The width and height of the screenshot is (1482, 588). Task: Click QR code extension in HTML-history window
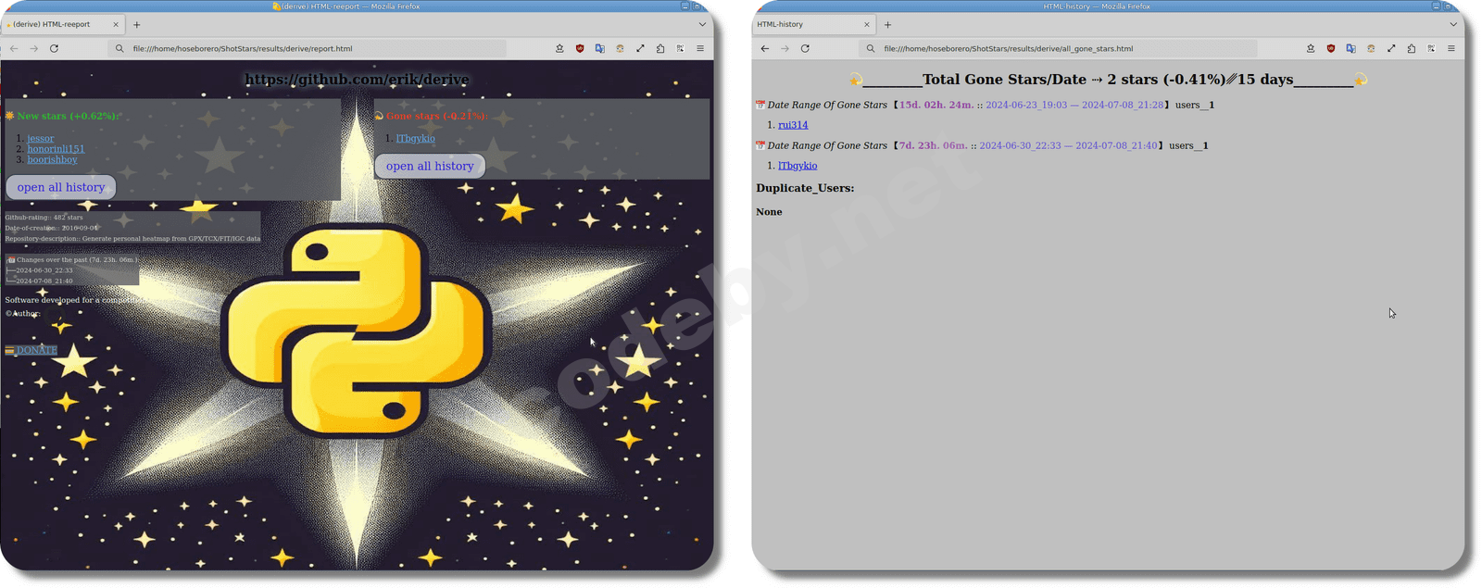[x=1432, y=48]
